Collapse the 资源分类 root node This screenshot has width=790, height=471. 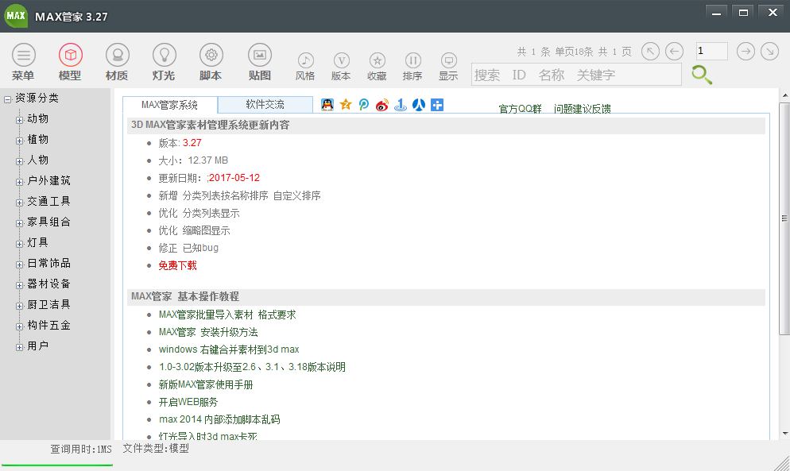point(8,98)
